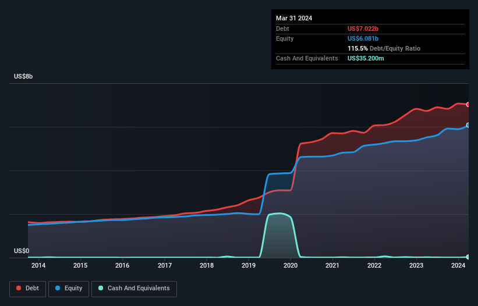Click the 2019 x-axis label
The image size is (478, 306).
pyautogui.click(x=249, y=265)
